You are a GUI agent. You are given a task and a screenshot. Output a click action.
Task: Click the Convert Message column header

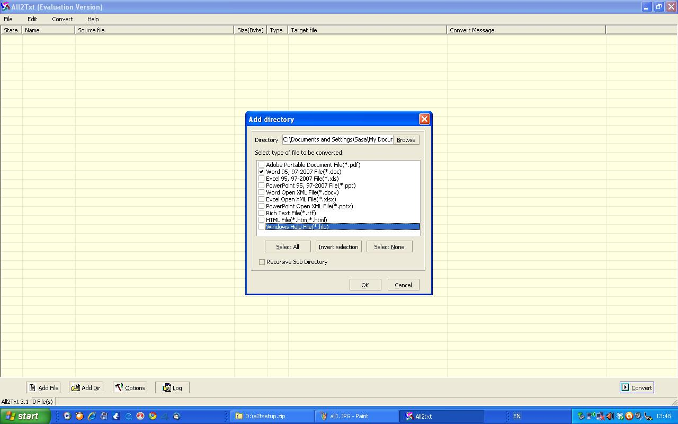[527, 30]
